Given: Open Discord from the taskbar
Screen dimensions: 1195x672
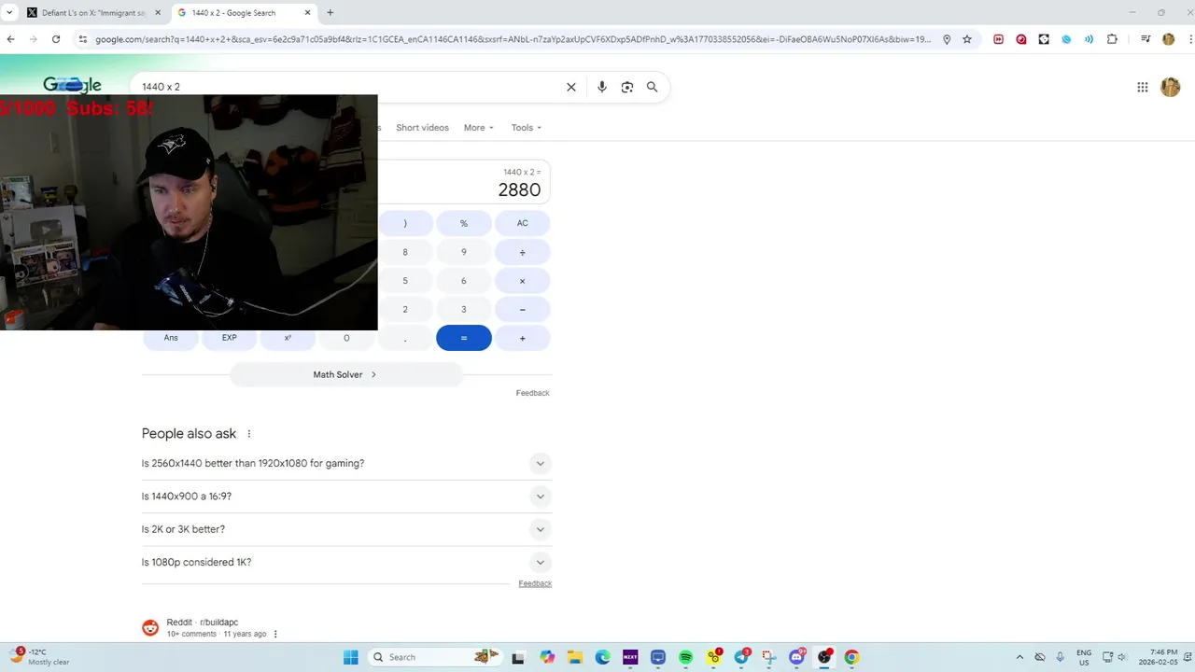Looking at the screenshot, I should pos(796,657).
